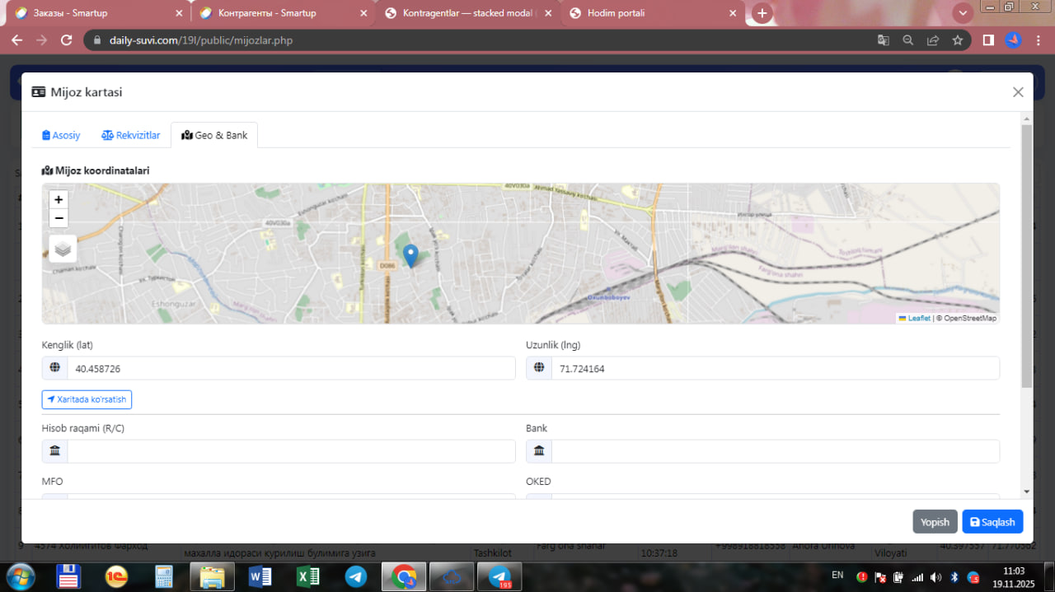Click the Yopish button

pyautogui.click(x=935, y=522)
